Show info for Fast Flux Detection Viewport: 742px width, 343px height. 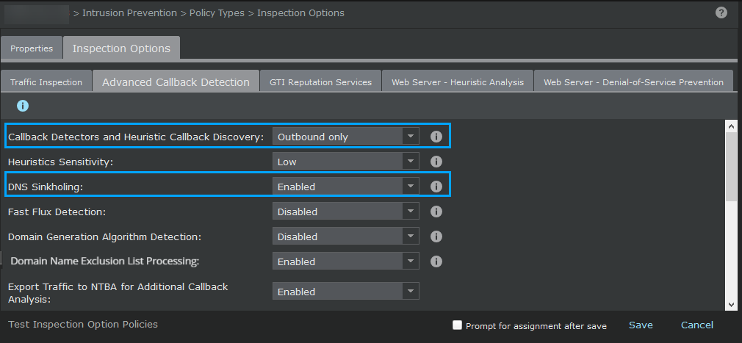coord(436,212)
